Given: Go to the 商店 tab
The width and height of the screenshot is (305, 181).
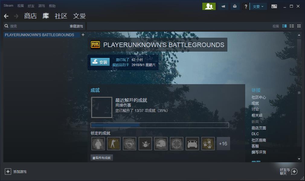Looking at the screenshot, I should 30,16.
